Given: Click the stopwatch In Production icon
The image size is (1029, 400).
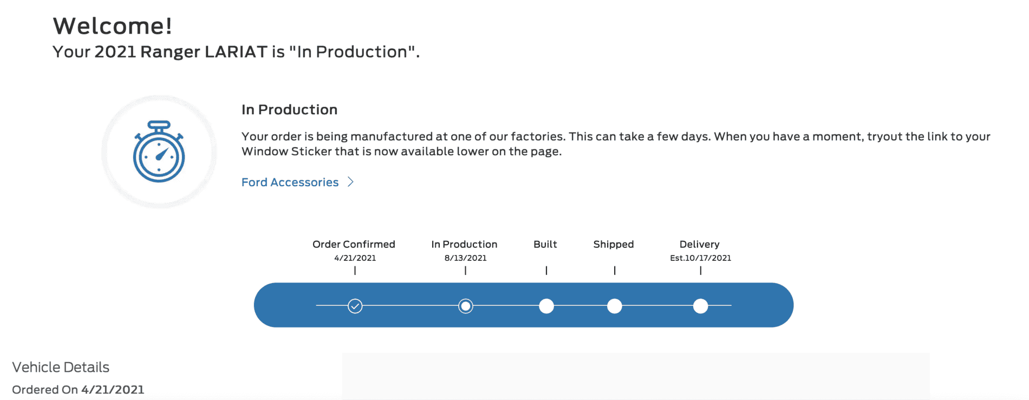Looking at the screenshot, I should point(159,152).
